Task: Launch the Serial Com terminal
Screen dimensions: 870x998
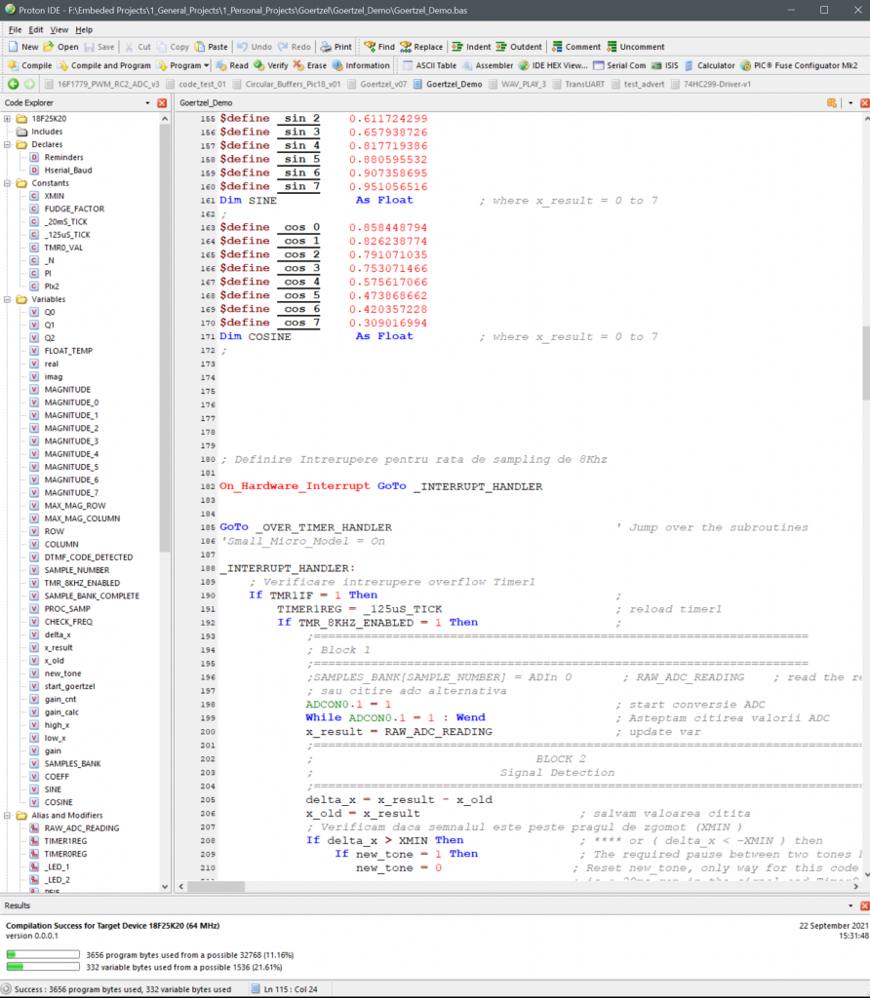Action: (614, 66)
